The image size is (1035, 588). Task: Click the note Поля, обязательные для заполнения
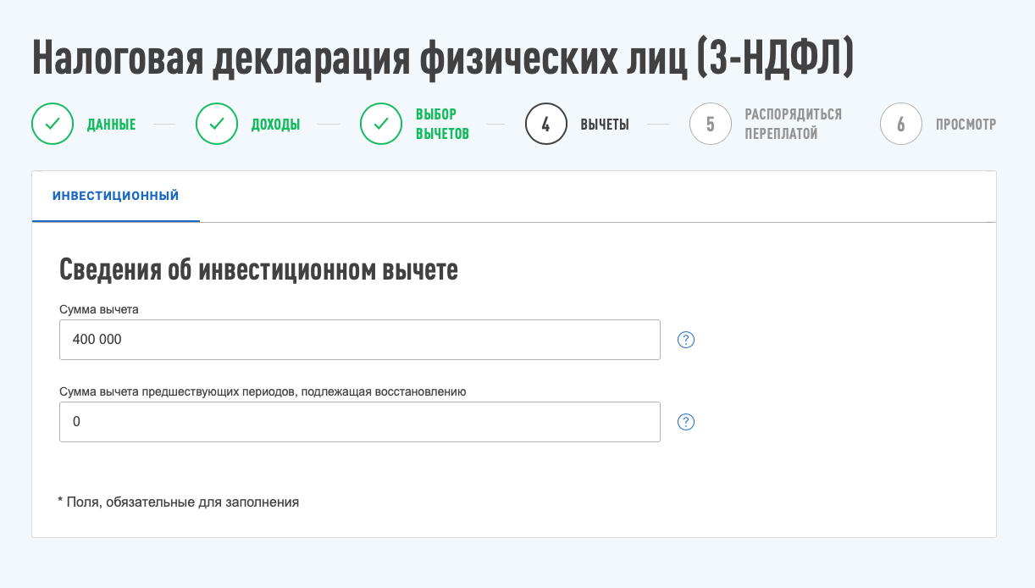pos(178,502)
